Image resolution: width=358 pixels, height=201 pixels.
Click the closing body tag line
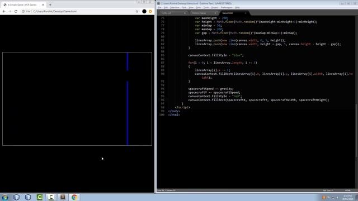pos(174,111)
